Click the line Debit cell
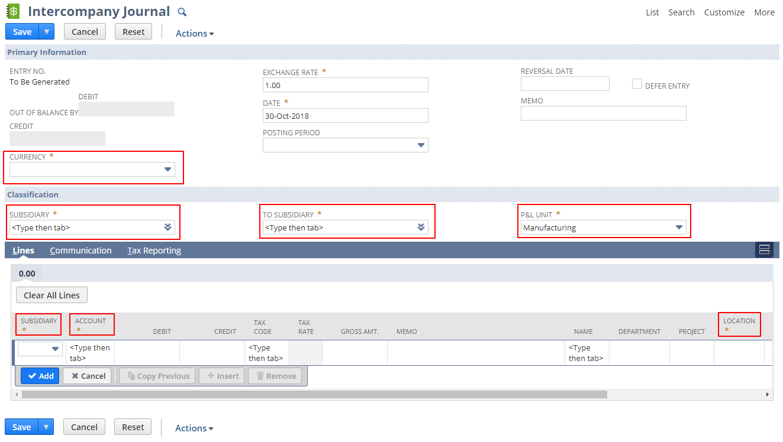The height and width of the screenshot is (442, 783). point(147,353)
